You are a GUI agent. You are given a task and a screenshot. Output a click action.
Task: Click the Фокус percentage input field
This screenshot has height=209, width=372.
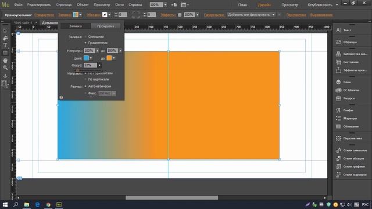coord(91,65)
